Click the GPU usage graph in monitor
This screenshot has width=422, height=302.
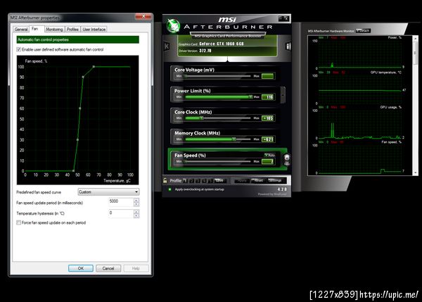360,124
